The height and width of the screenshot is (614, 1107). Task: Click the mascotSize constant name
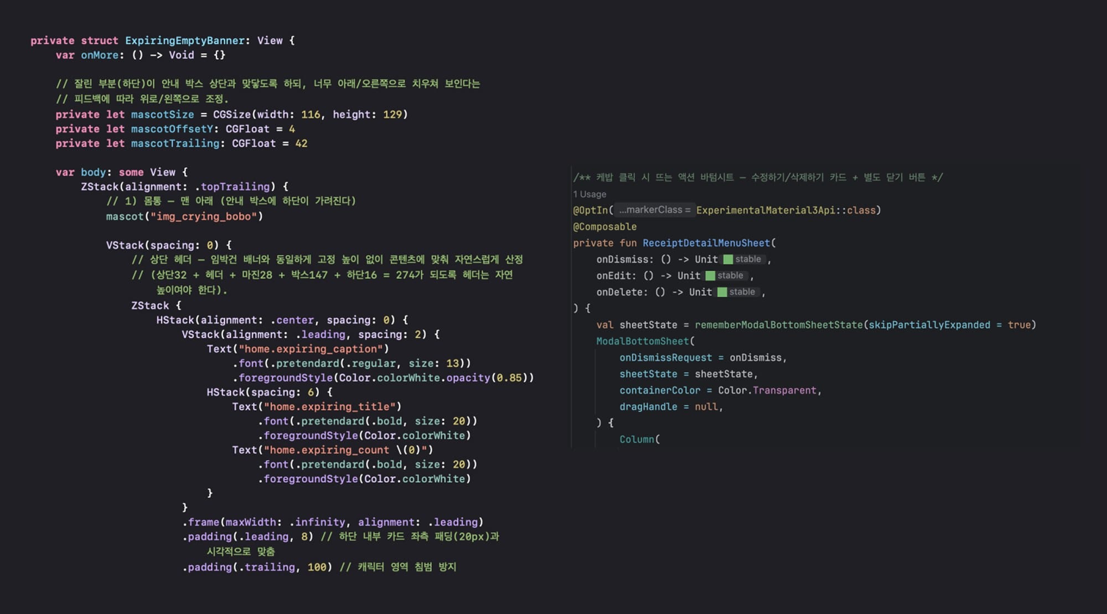pyautogui.click(x=163, y=115)
